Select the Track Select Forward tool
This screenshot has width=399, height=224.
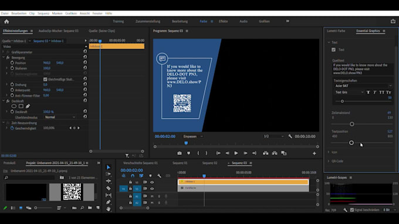(x=109, y=174)
